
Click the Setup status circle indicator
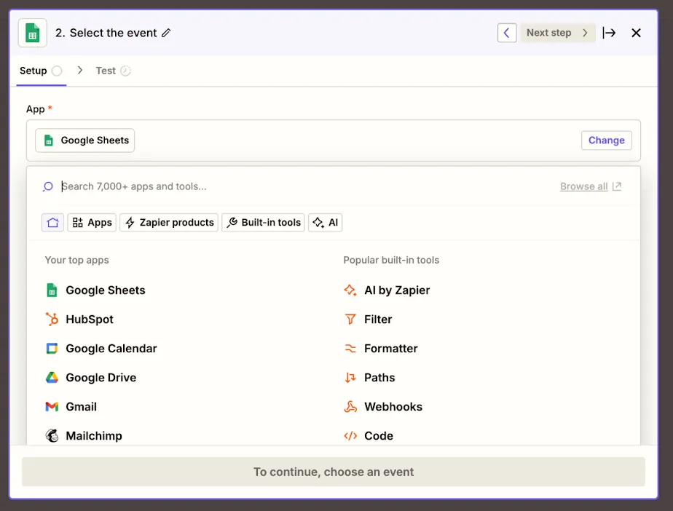(57, 71)
